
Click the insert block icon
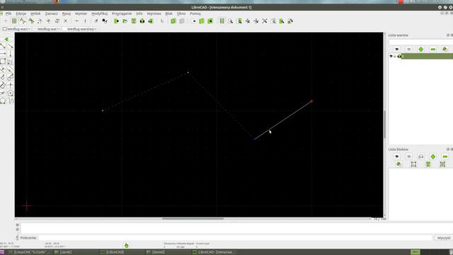click(442, 164)
